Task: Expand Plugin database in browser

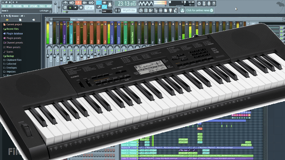Action: pos(13,34)
